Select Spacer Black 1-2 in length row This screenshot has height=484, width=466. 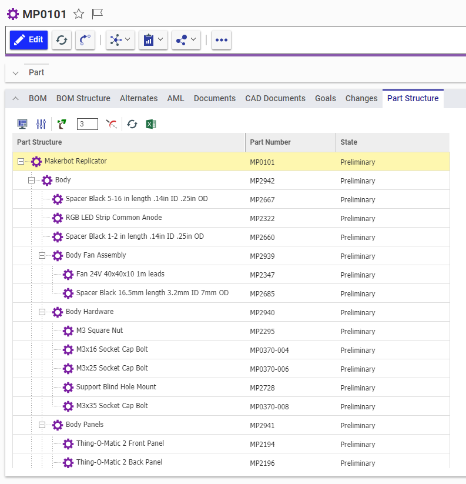point(231,237)
